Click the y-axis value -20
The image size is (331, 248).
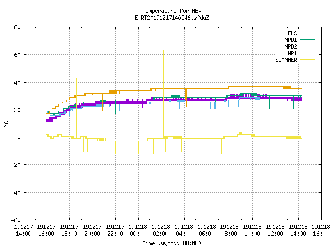(16, 165)
